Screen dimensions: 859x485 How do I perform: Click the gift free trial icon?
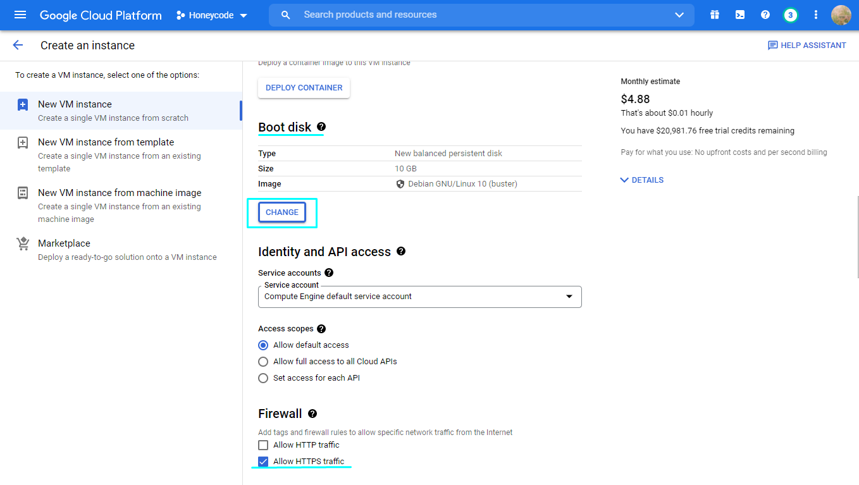(x=715, y=15)
